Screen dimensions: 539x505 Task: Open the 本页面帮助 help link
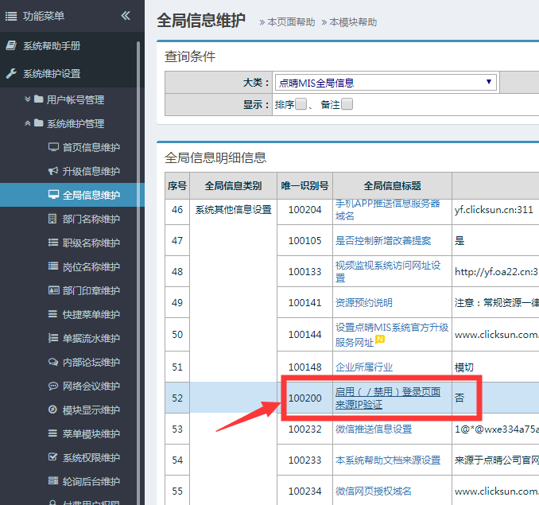pos(291,22)
